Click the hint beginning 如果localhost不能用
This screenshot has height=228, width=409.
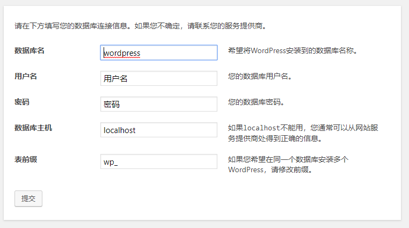[x=303, y=133]
